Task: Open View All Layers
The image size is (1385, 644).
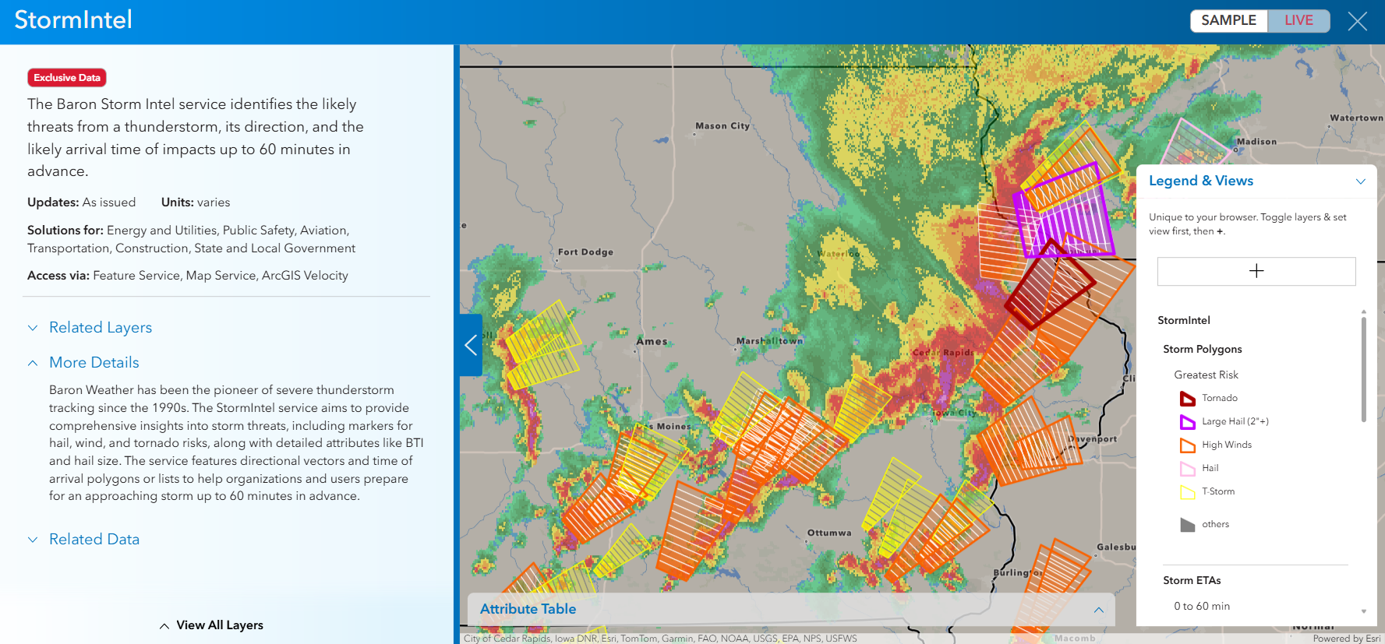Action: coord(211,625)
